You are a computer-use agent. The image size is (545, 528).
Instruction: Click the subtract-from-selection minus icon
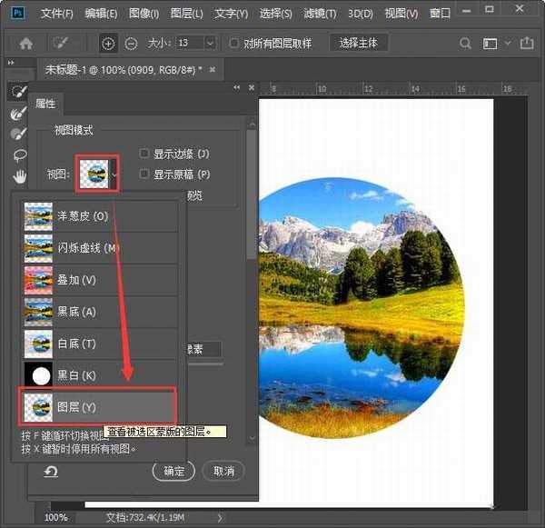[131, 44]
